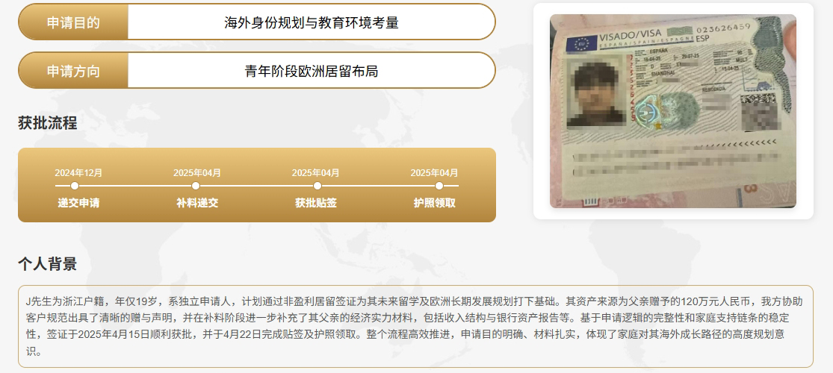Click the 递交申请 timeline dot
The image size is (833, 373).
pos(75,186)
